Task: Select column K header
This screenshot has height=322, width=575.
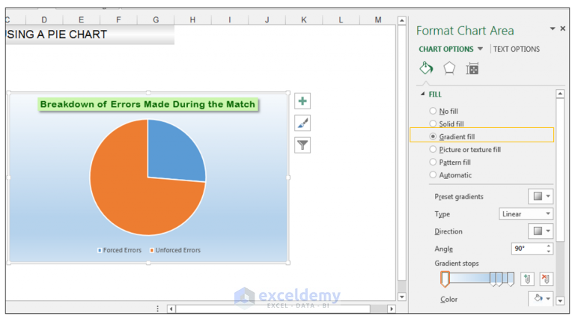Action: [x=304, y=19]
